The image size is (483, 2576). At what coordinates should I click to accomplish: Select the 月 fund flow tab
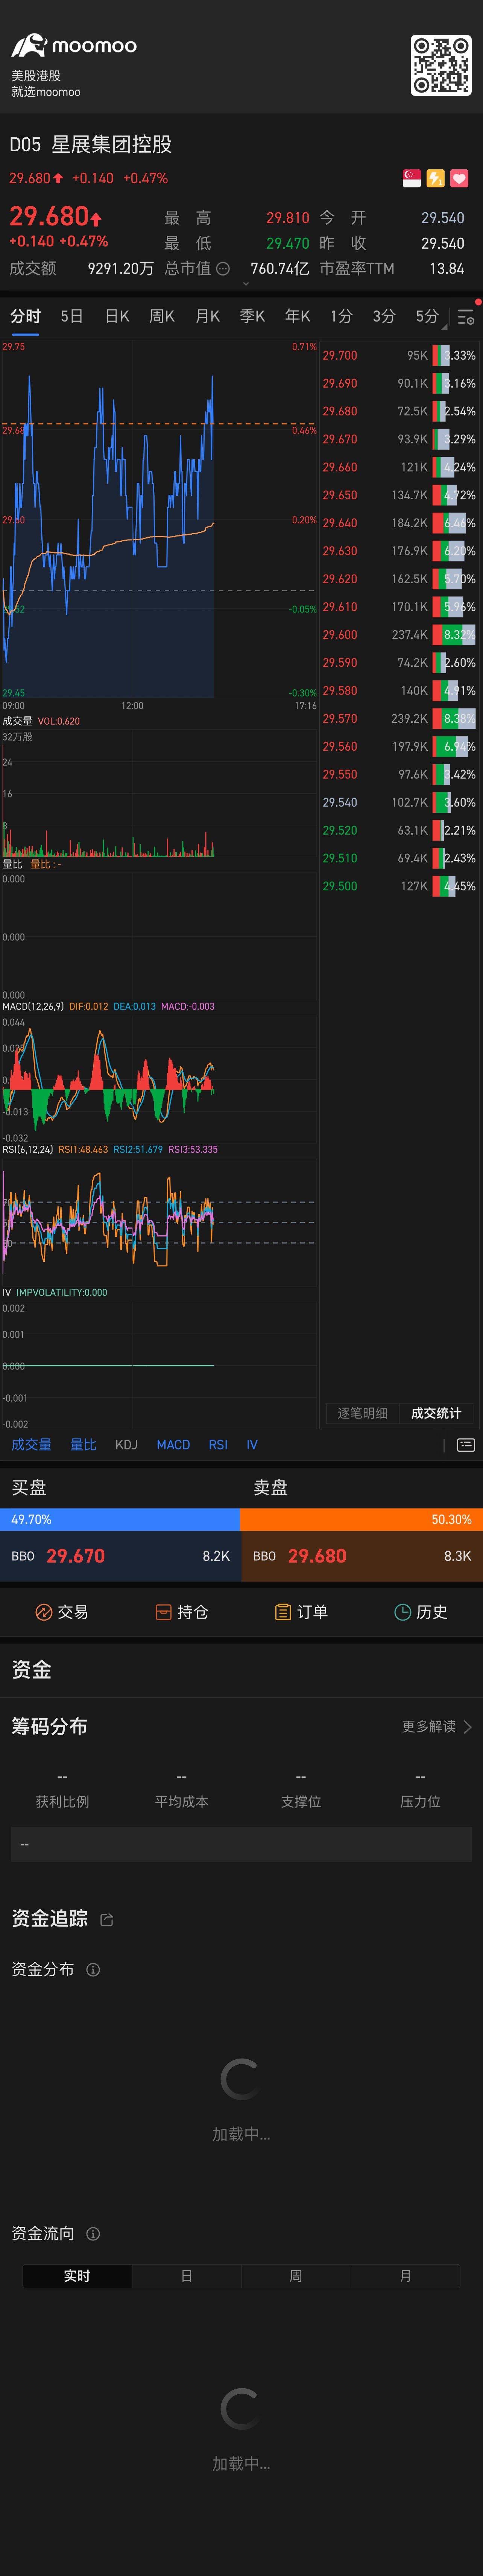tap(405, 2276)
